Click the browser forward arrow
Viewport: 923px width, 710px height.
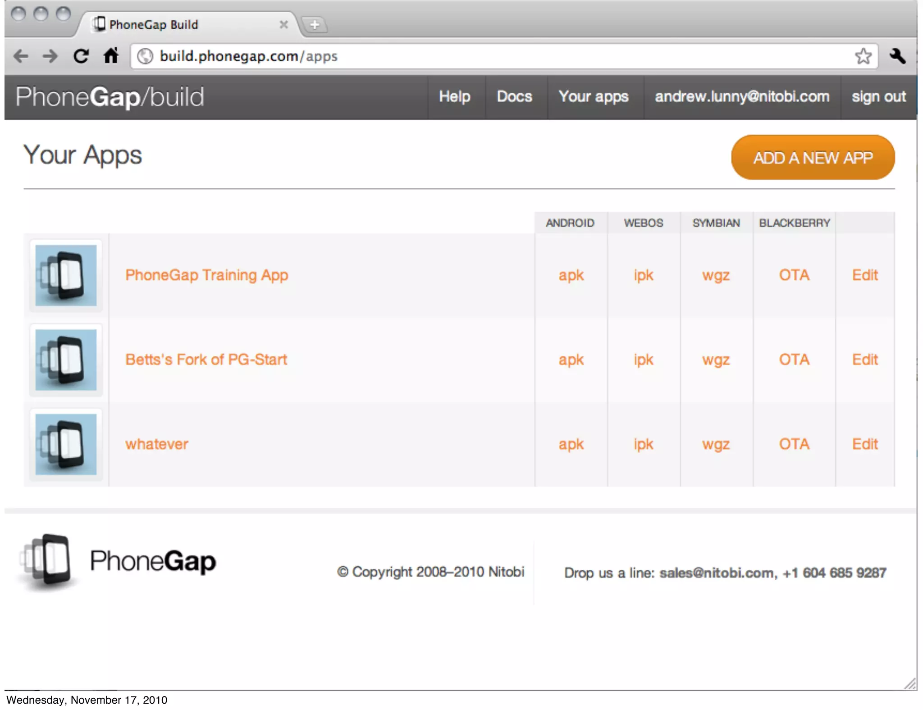pos(50,56)
